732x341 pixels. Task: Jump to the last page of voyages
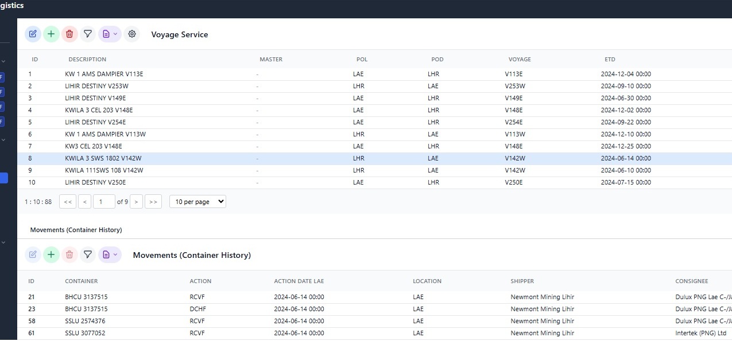pos(153,202)
